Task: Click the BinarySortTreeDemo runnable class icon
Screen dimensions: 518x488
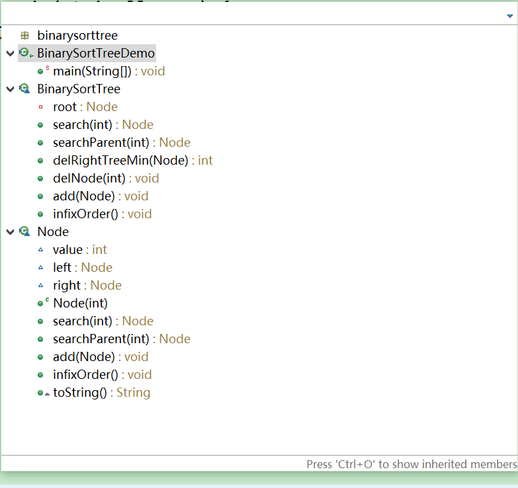Action: tap(26, 53)
